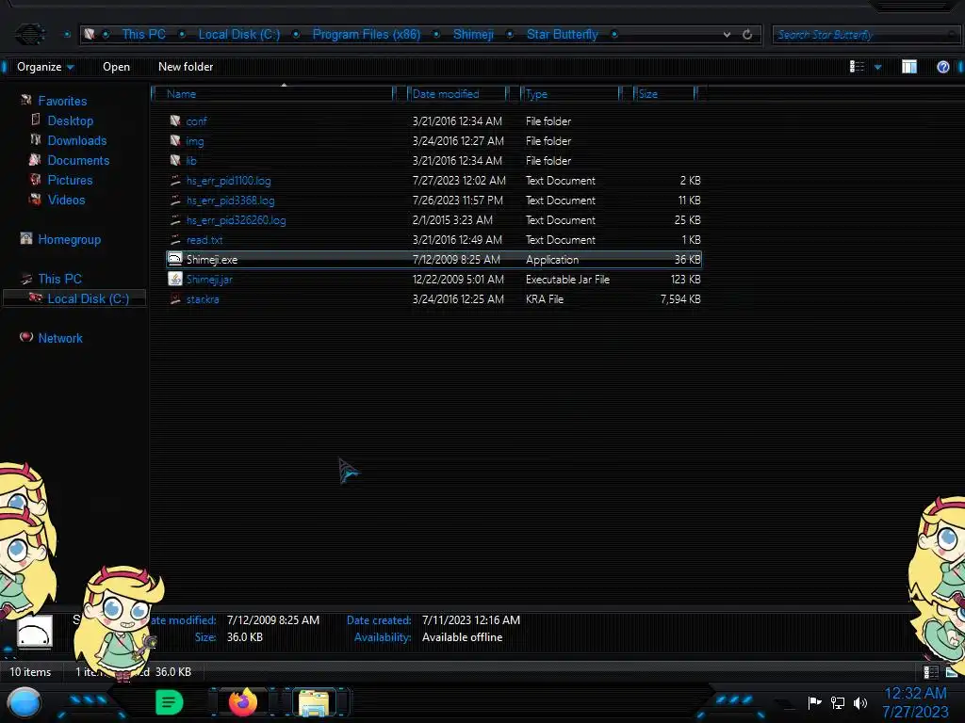Open the Organize dropdown menu
Viewport: 965px width, 723px height.
(x=45, y=67)
